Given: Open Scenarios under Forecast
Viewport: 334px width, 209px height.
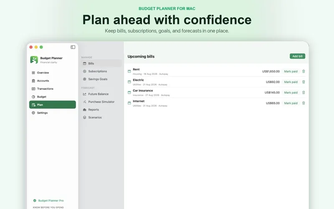Looking at the screenshot, I should pos(101,117).
